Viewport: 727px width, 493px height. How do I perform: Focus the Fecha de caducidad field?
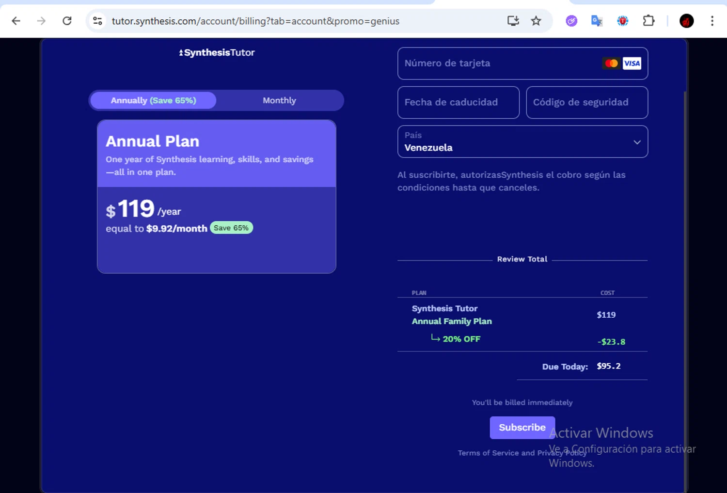458,102
